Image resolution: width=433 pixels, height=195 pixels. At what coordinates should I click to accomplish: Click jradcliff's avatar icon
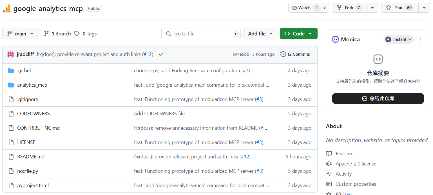[x=11, y=54]
